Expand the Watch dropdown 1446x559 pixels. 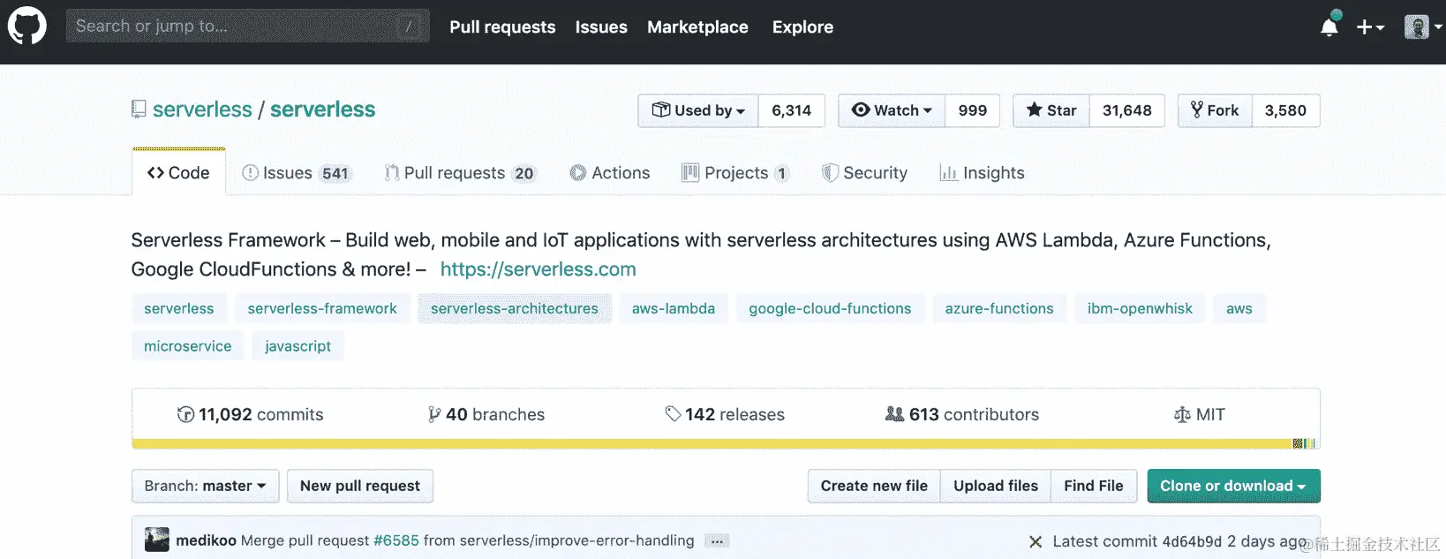892,110
